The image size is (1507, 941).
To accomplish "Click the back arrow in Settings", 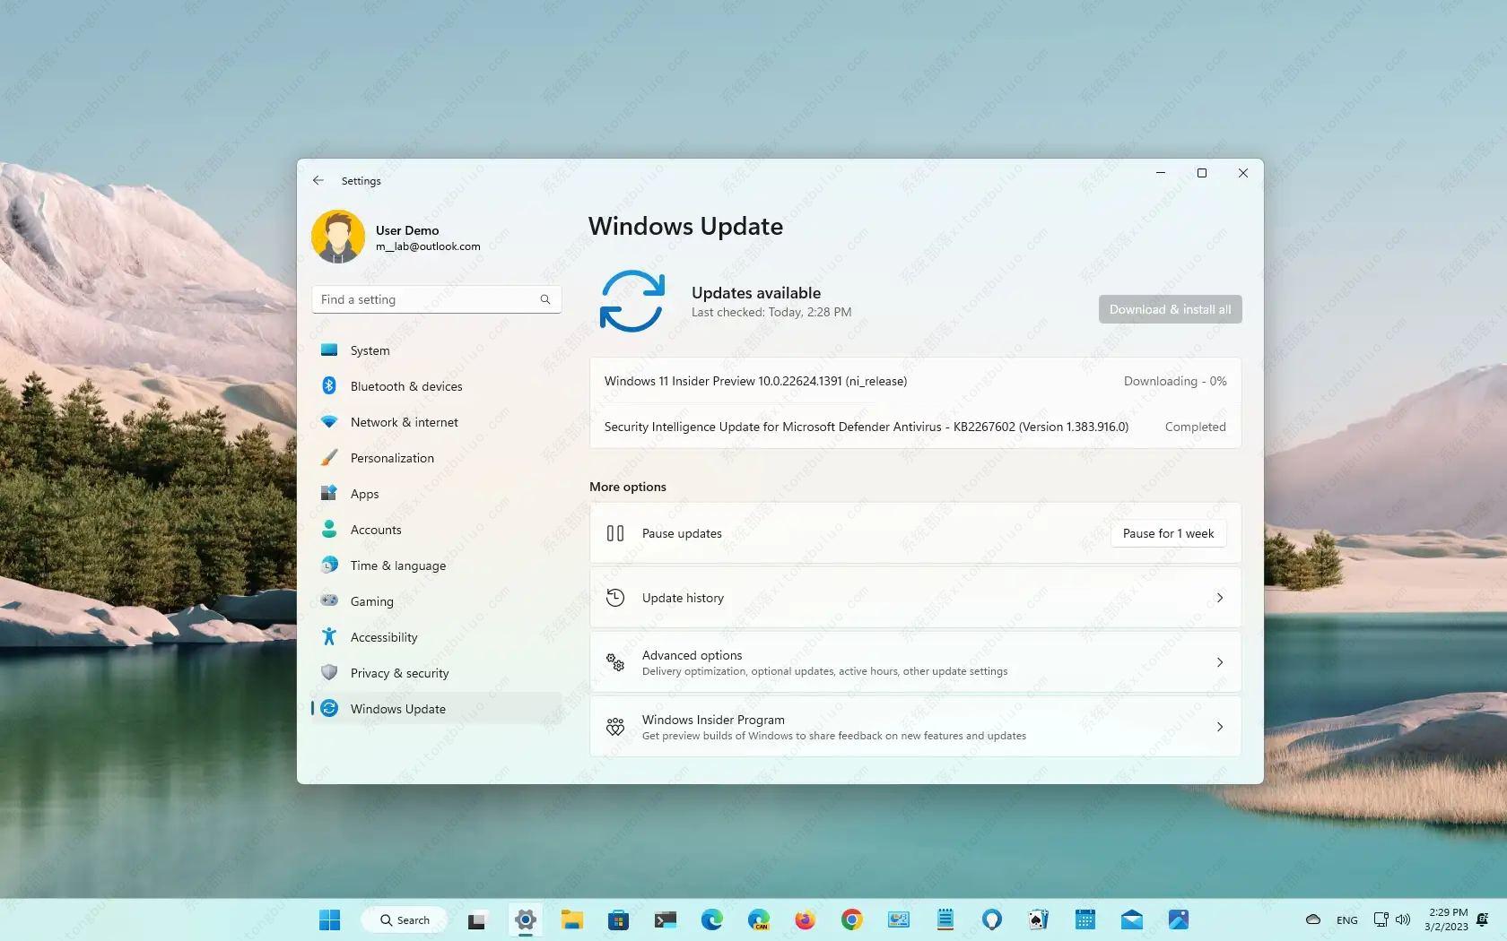I will (x=318, y=180).
